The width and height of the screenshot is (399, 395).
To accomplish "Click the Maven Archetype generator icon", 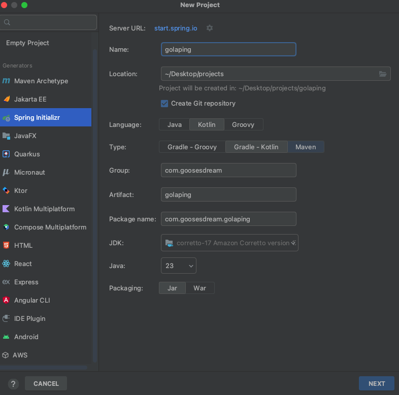I will click(x=6, y=81).
